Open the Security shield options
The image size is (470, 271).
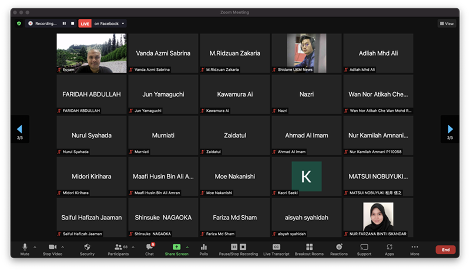87,249
